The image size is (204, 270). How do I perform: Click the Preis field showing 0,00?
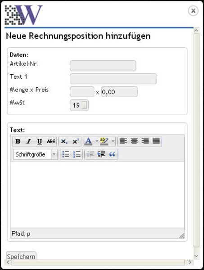click(x=119, y=92)
